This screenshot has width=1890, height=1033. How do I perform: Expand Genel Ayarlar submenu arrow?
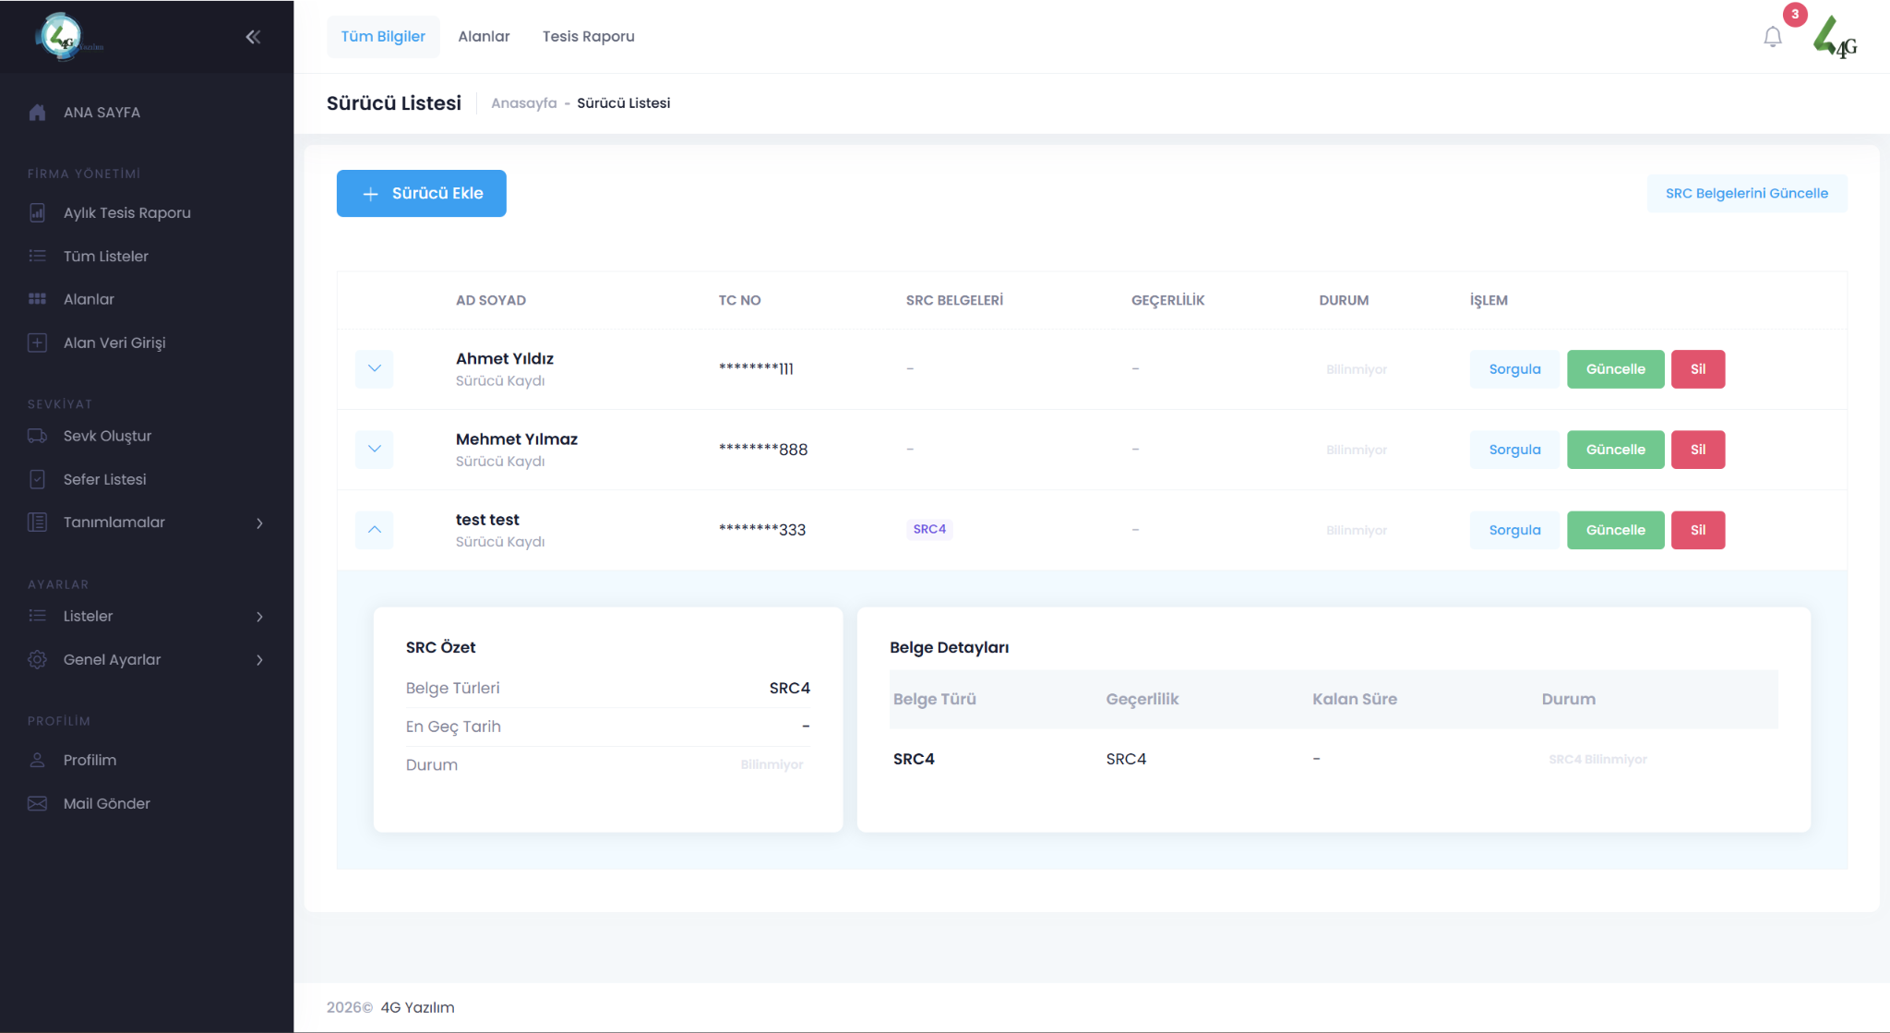(259, 660)
